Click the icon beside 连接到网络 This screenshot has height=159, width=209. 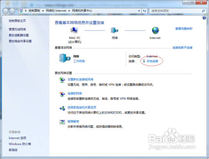[x=62, y=94]
